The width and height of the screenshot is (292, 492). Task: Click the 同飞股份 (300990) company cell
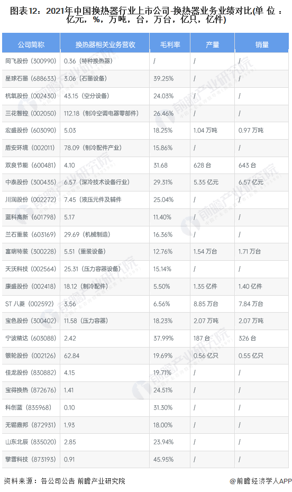[x=31, y=61]
